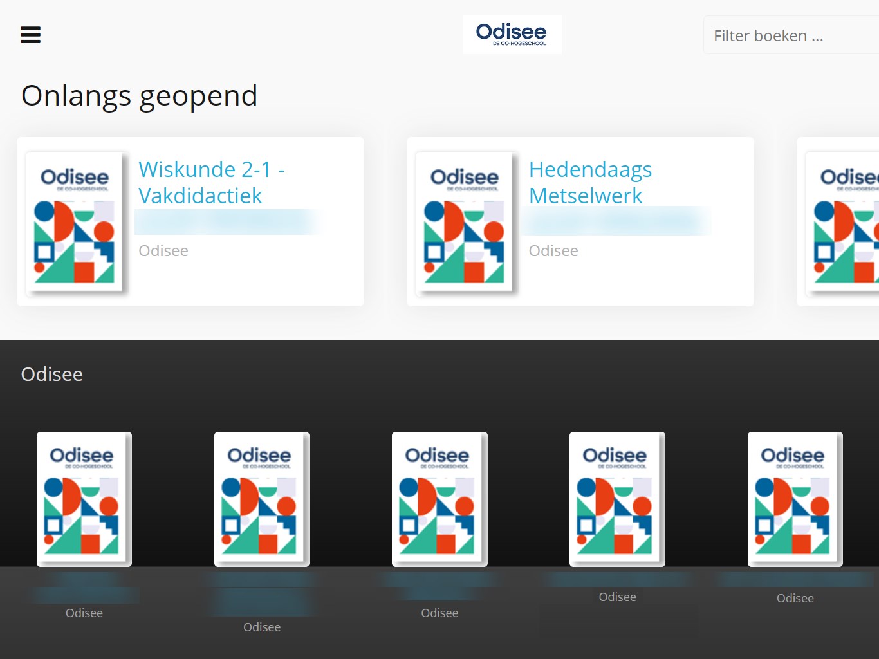Click Odisee label under first shelf book
The image size is (879, 659).
[x=84, y=613]
